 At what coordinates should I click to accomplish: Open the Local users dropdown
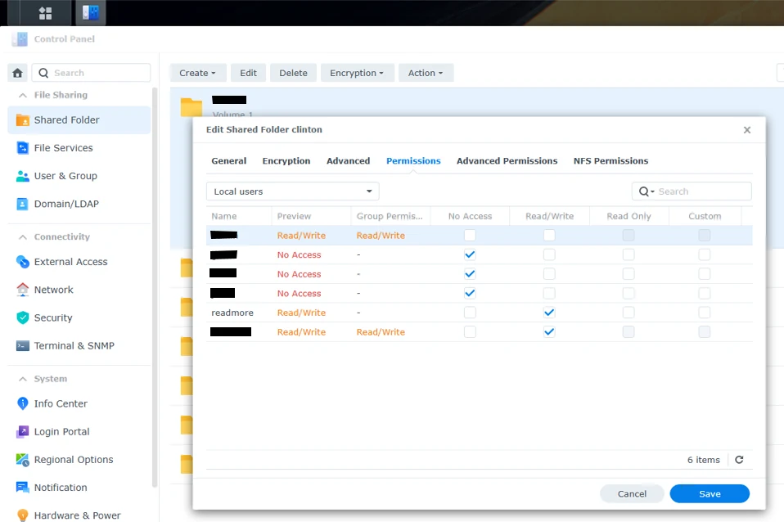[x=292, y=191]
